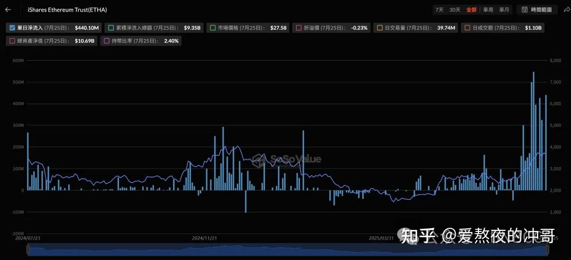This screenshot has height=260, width=571.
Task: Grab the right handle of range slider
Action: tap(547, 249)
